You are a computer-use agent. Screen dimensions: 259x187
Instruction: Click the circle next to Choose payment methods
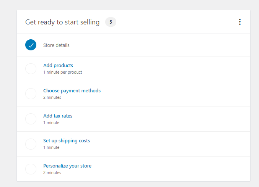coord(31,94)
